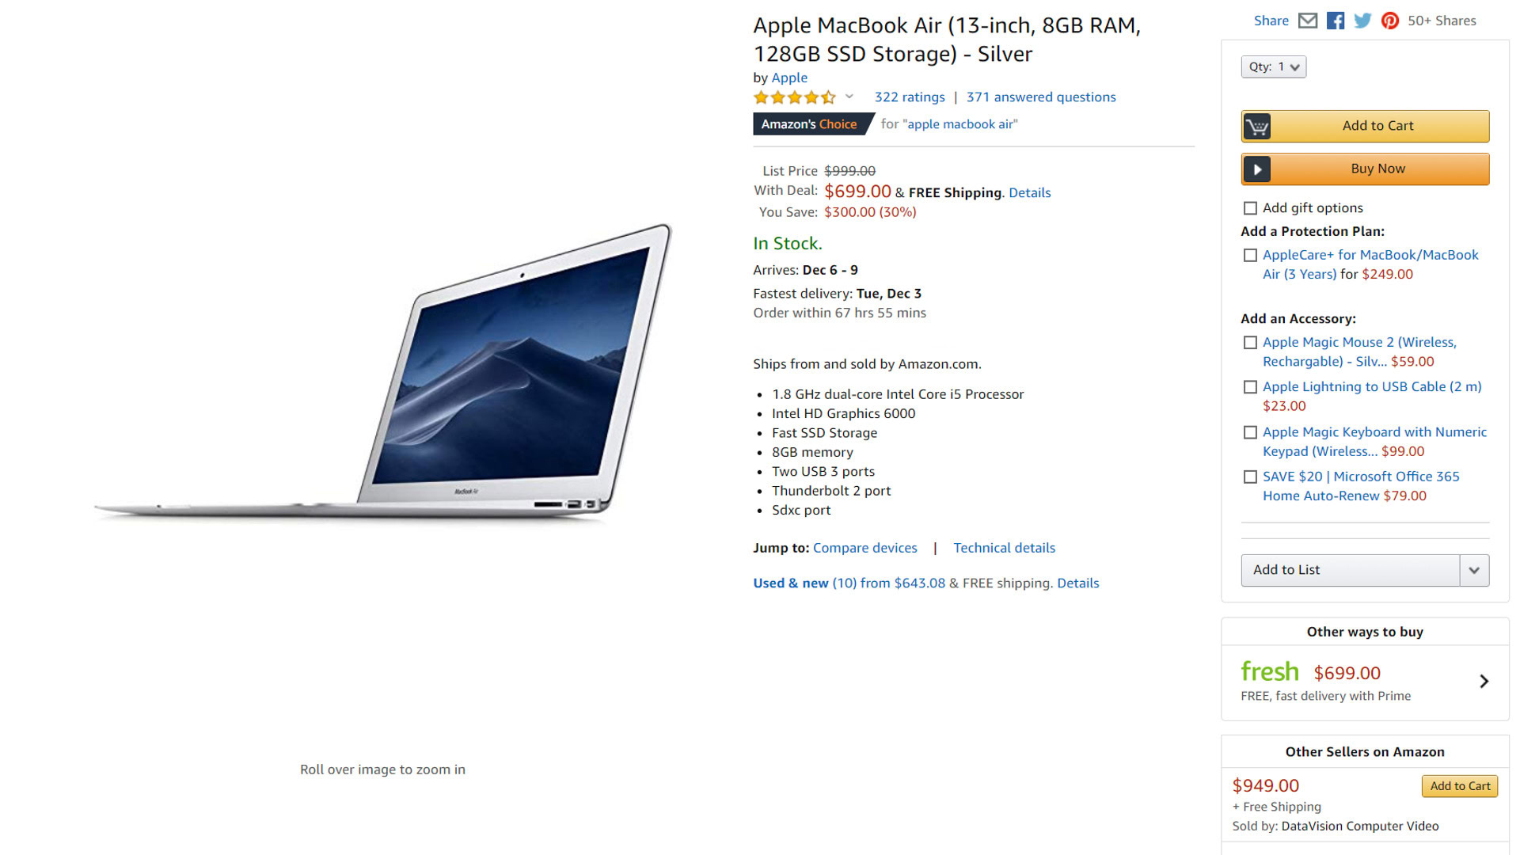The image size is (1520, 855).
Task: Click the star rating graphic
Action: point(795,97)
